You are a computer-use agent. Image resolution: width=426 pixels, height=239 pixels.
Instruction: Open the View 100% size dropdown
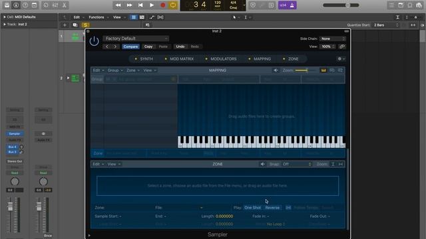point(327,46)
